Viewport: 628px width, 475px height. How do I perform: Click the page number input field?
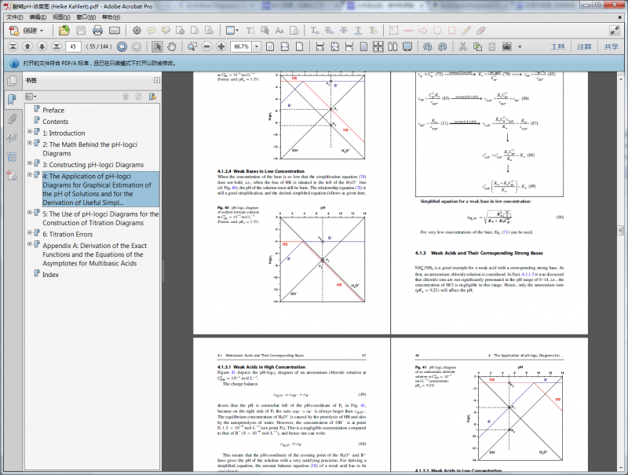[x=75, y=47]
